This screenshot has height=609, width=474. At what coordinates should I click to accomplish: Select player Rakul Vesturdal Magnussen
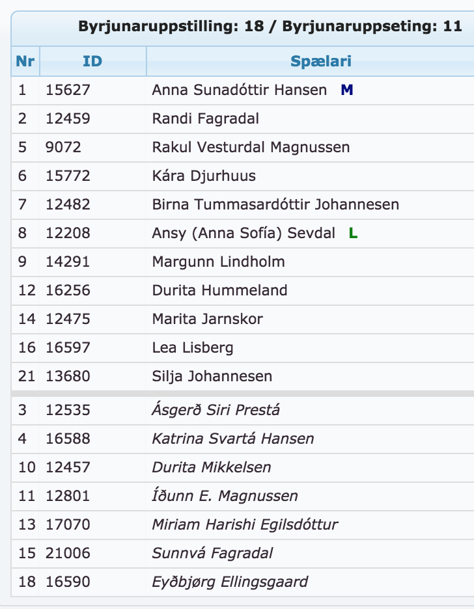coord(251,147)
